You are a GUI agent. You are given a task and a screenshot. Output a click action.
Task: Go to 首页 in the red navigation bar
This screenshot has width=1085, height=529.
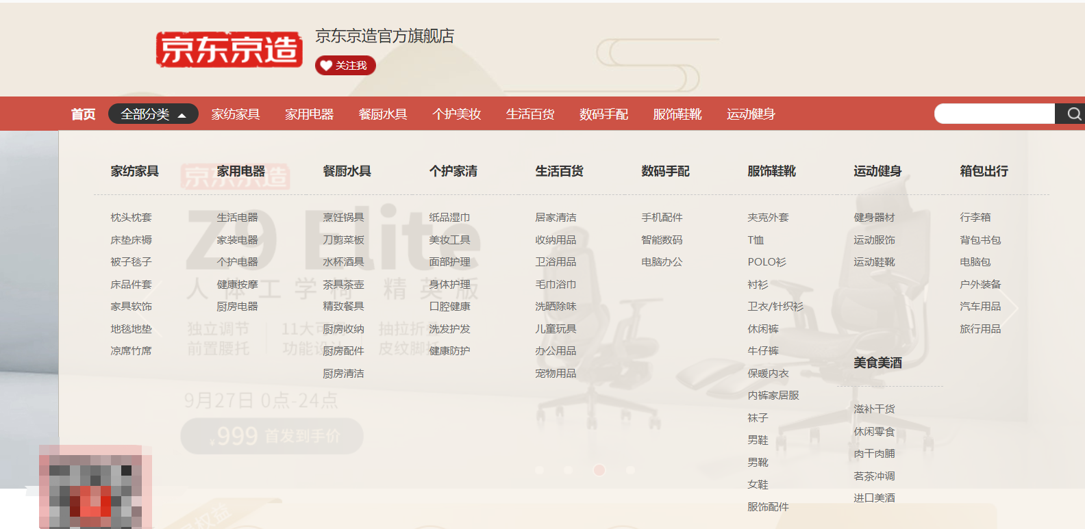(84, 114)
